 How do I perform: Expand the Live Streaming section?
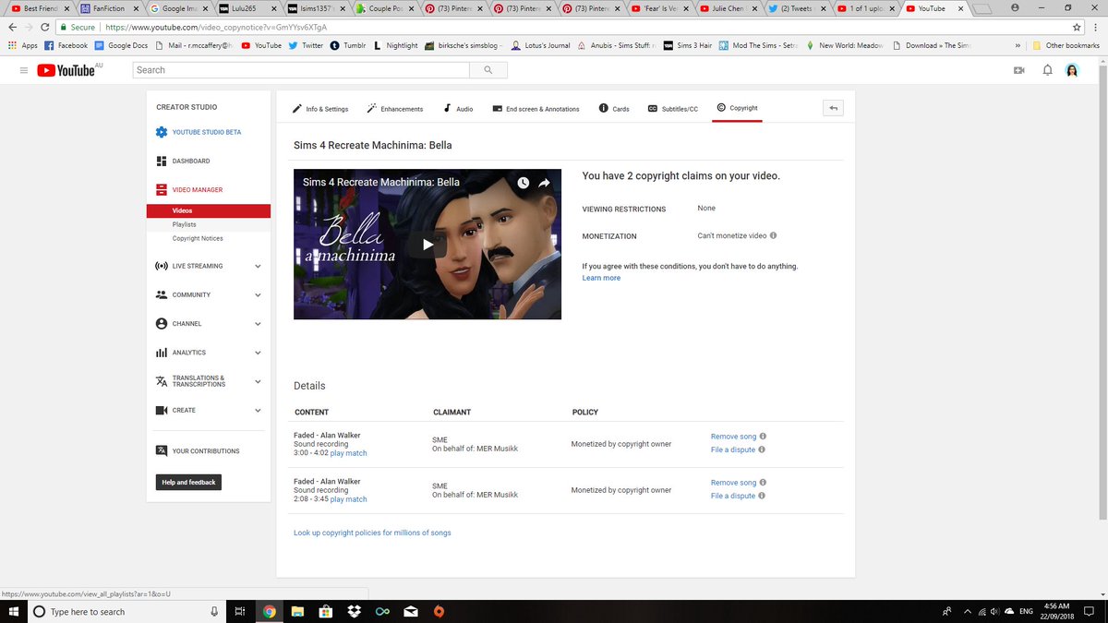[258, 266]
